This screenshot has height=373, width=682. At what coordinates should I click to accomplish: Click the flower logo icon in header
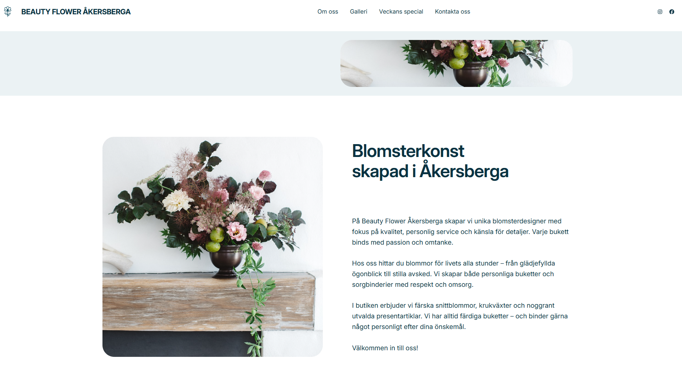pyautogui.click(x=8, y=12)
